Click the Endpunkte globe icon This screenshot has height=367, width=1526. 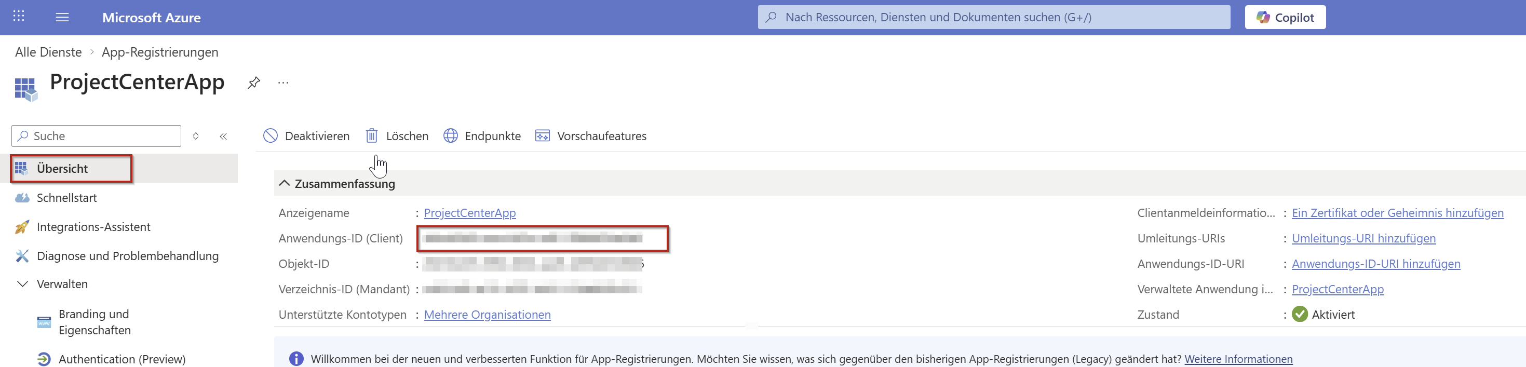click(x=450, y=135)
